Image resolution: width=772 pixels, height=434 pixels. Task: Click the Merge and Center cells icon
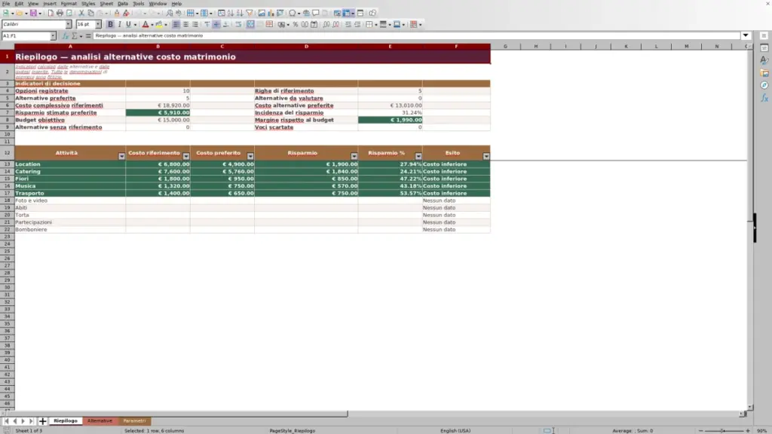point(250,24)
